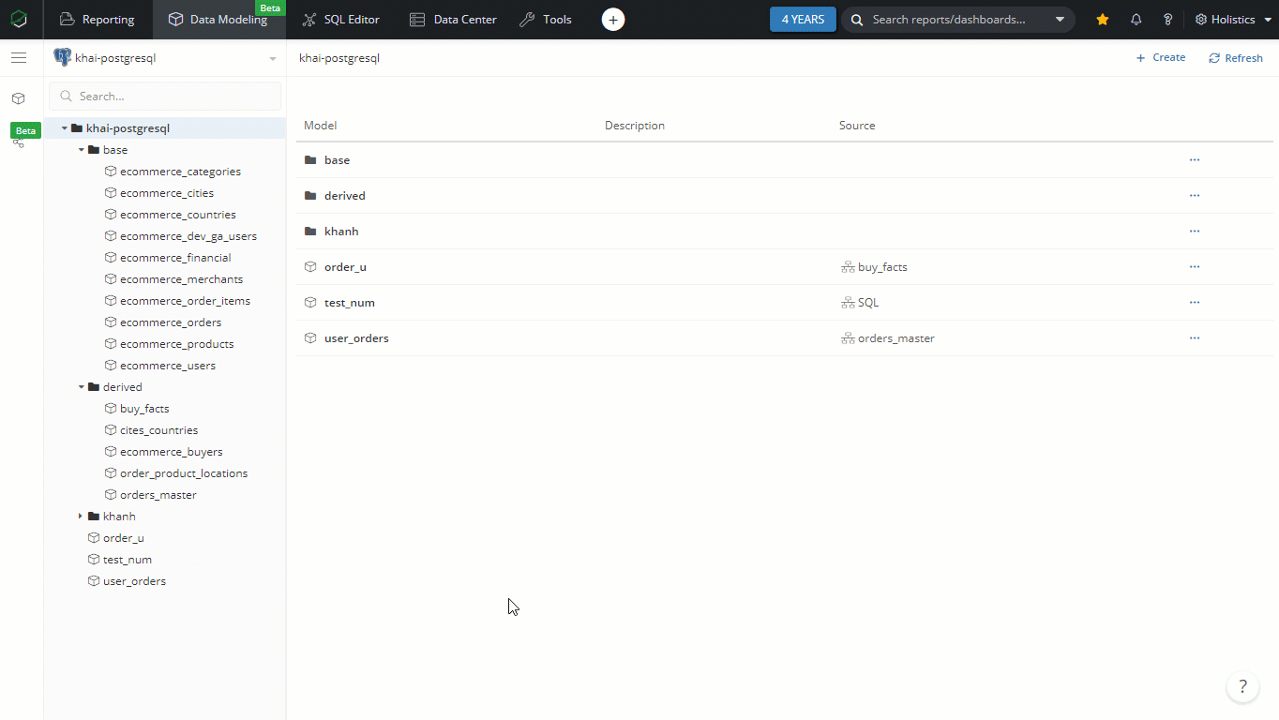
Task: Open the khai-postgresql data source dropdown
Action: 165,58
